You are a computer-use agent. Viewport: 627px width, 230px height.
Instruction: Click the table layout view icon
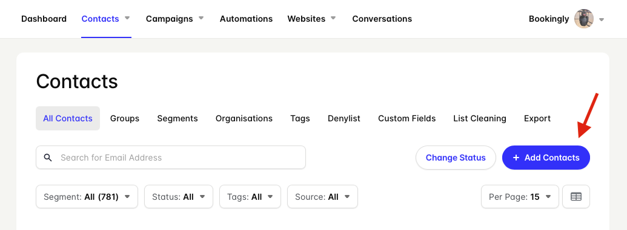pos(576,197)
